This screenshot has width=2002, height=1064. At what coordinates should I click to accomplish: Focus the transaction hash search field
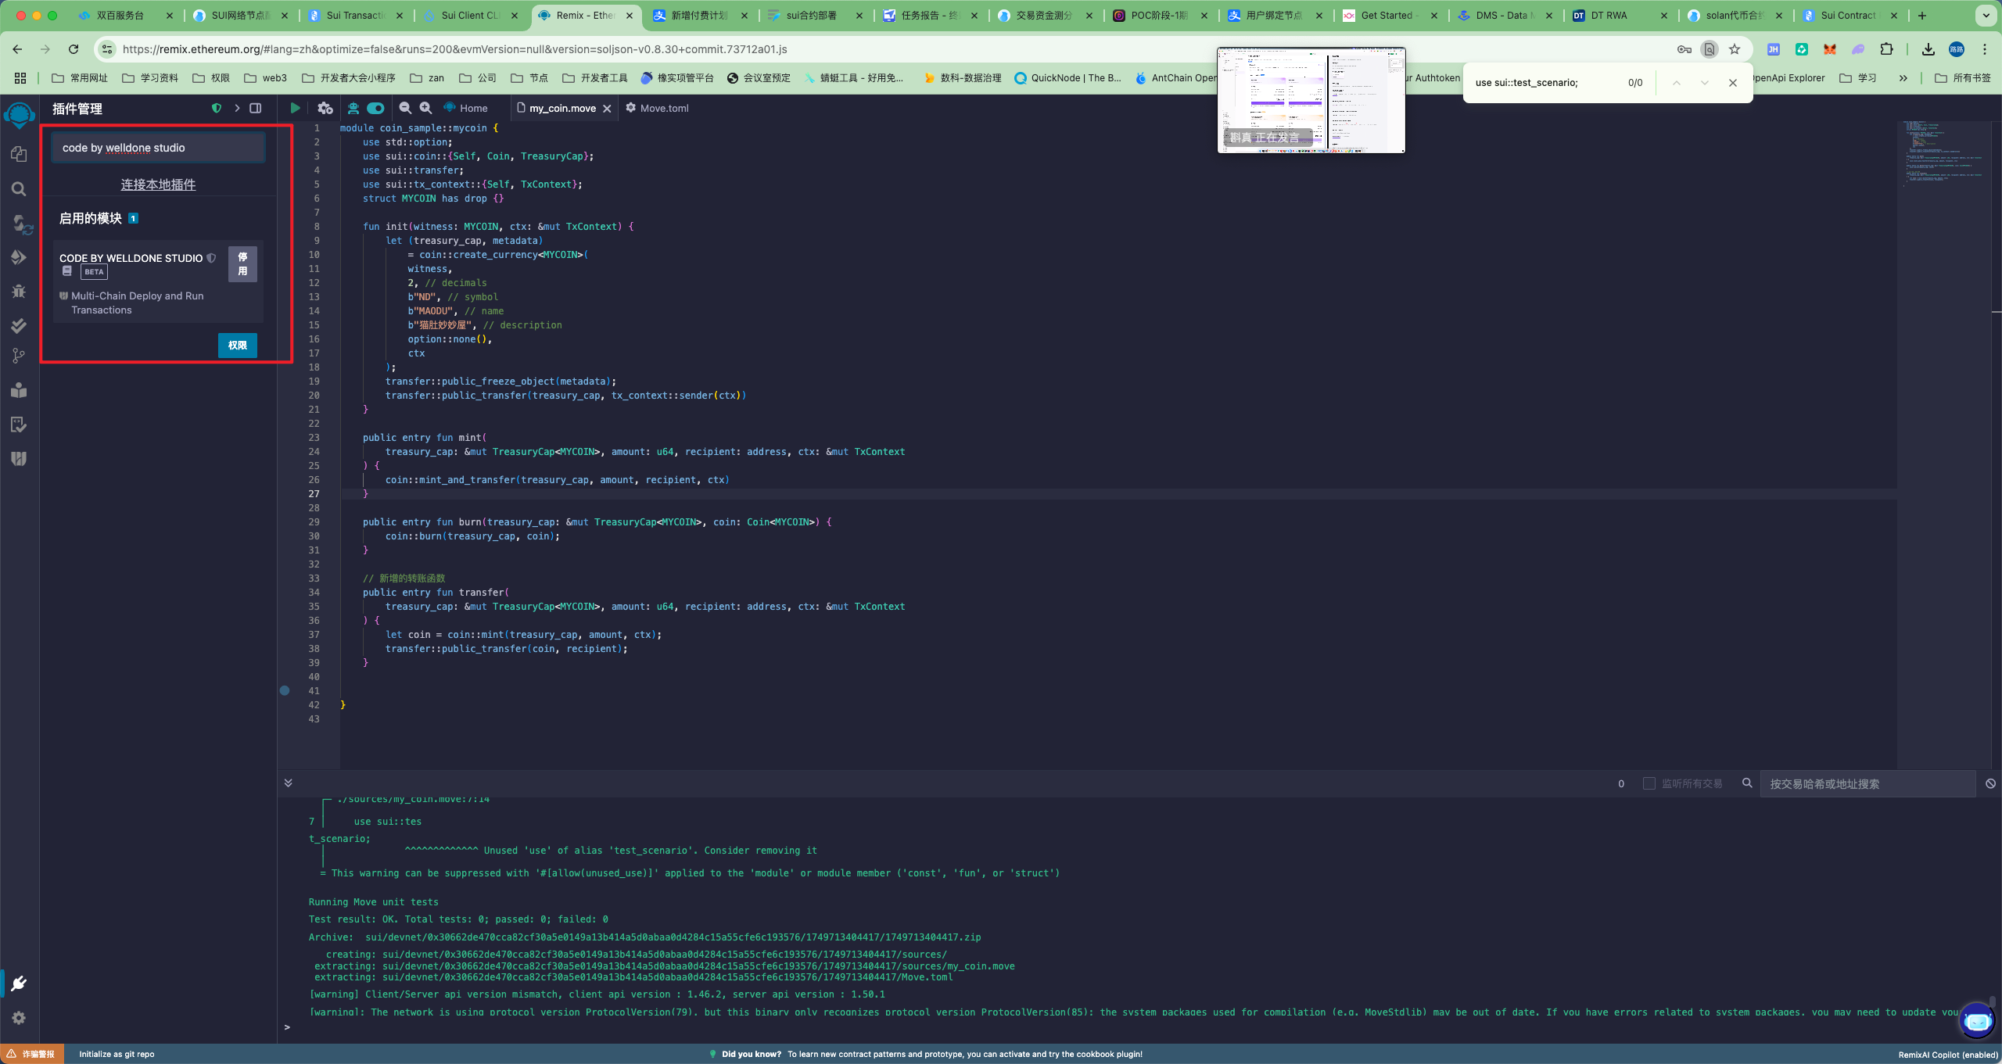(1866, 783)
